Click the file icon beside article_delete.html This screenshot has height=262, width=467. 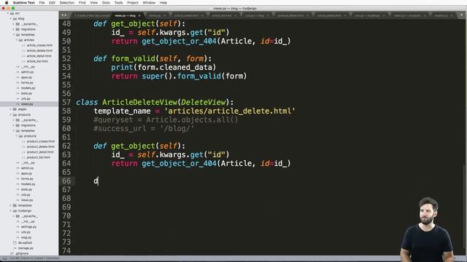tap(23, 50)
